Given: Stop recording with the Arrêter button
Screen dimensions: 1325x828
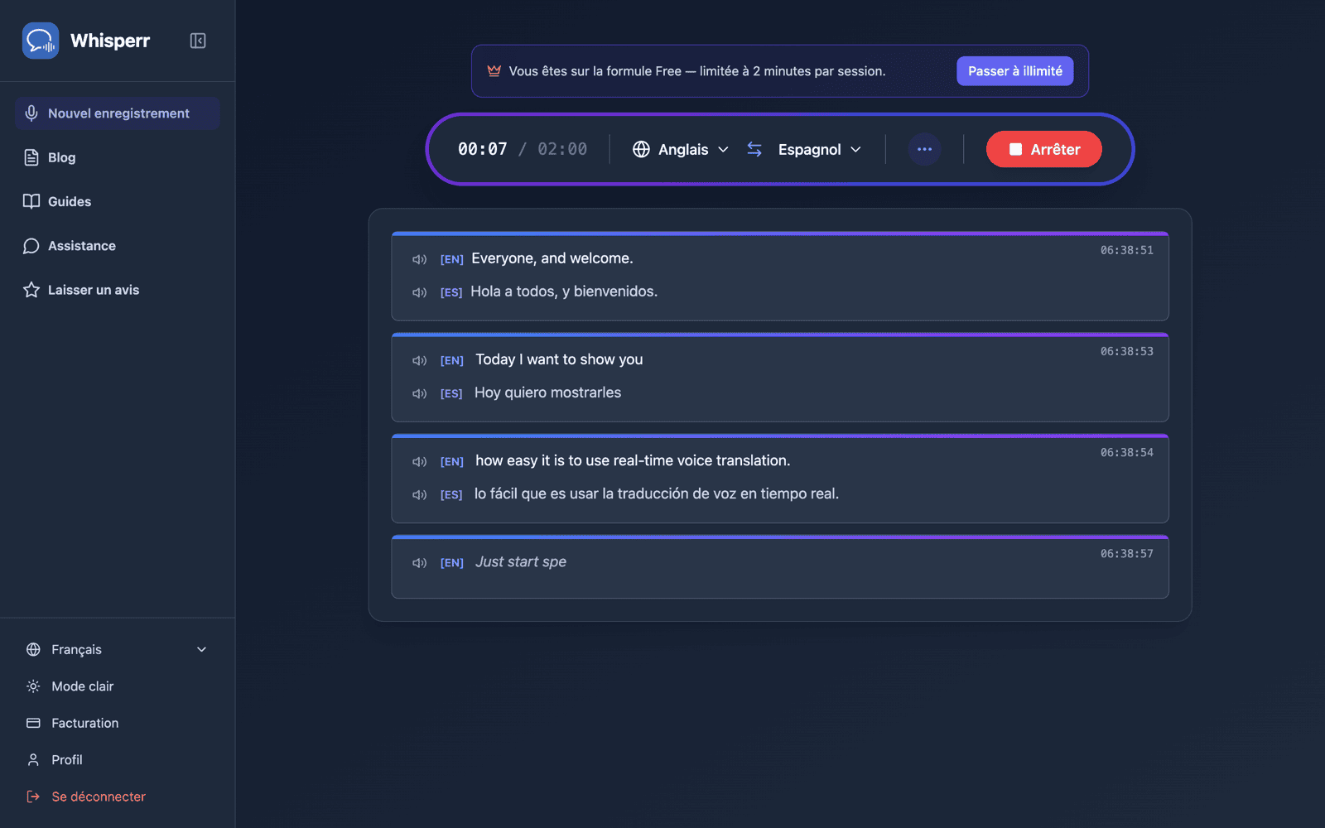Looking at the screenshot, I should tap(1044, 149).
